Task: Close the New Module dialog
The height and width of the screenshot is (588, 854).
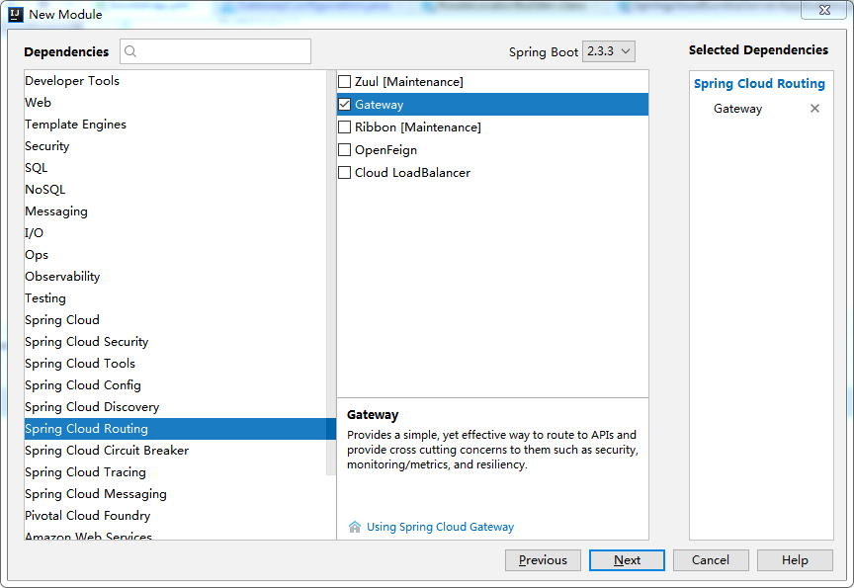Action: [824, 10]
